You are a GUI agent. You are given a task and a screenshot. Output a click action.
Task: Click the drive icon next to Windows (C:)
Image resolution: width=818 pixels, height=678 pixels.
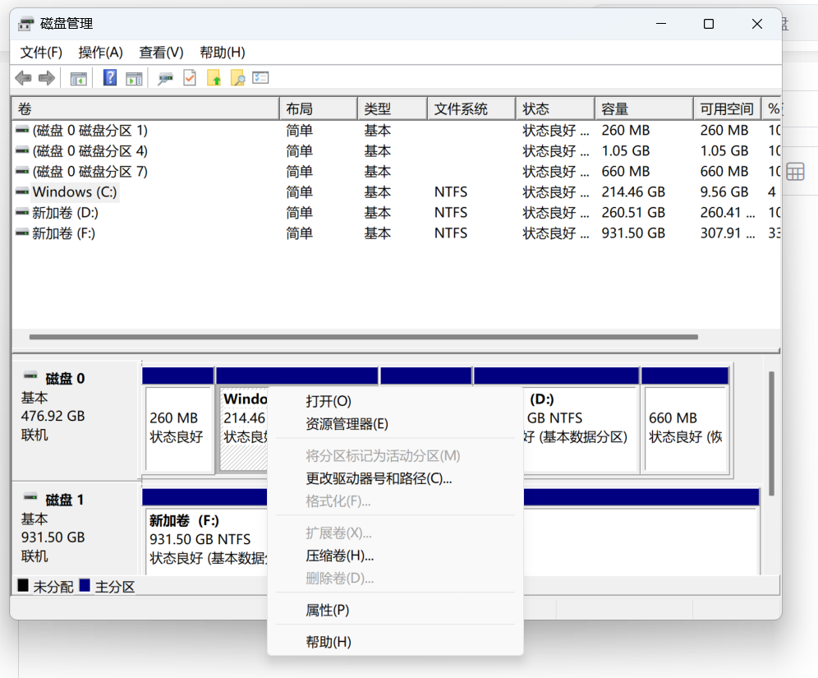[x=22, y=191]
